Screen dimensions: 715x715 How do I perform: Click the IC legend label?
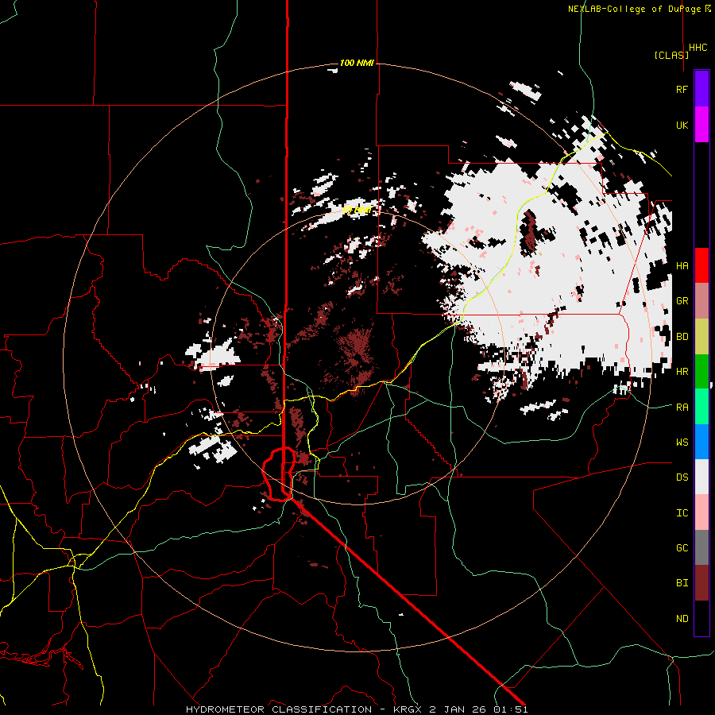[x=682, y=513]
